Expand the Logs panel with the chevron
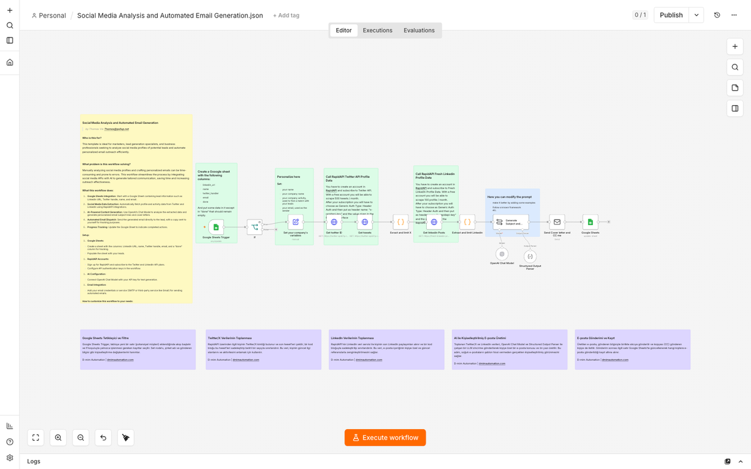 pyautogui.click(x=741, y=461)
